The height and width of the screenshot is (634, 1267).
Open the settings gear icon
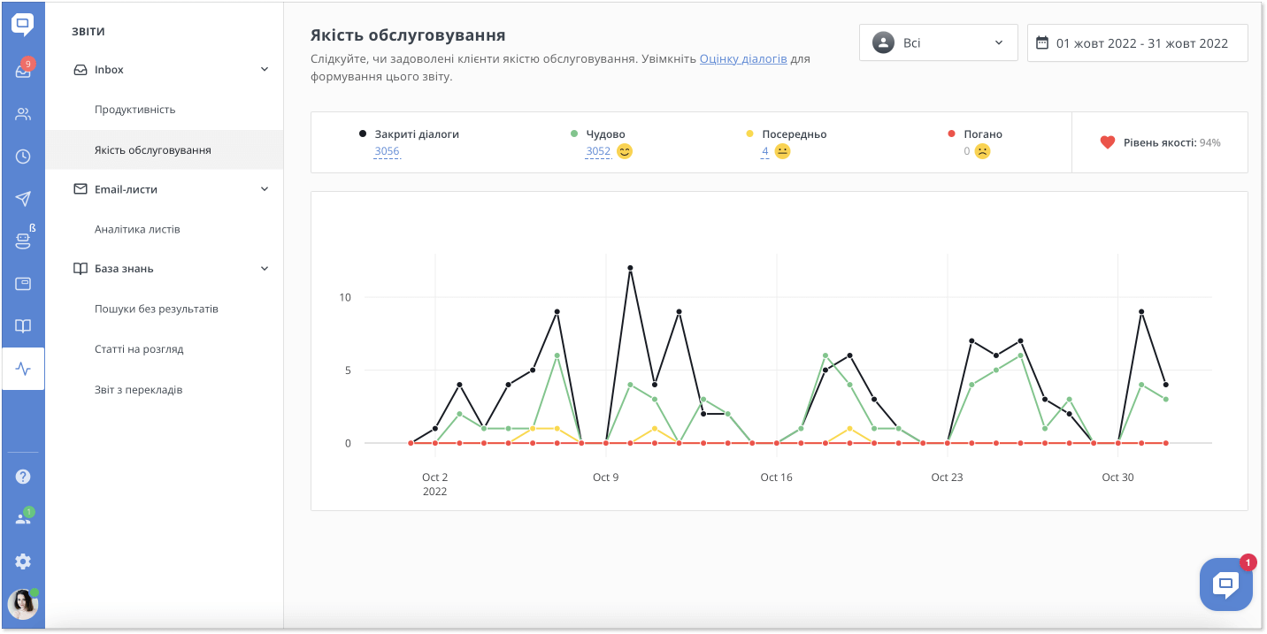point(23,561)
